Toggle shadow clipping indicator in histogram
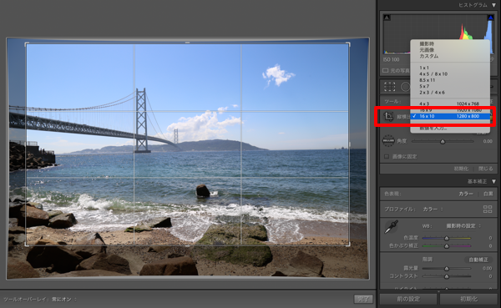Screen dimensions: 501x308 point(387,18)
